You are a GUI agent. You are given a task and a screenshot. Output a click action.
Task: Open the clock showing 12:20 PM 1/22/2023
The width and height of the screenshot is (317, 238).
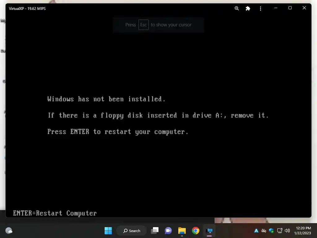tap(303, 231)
